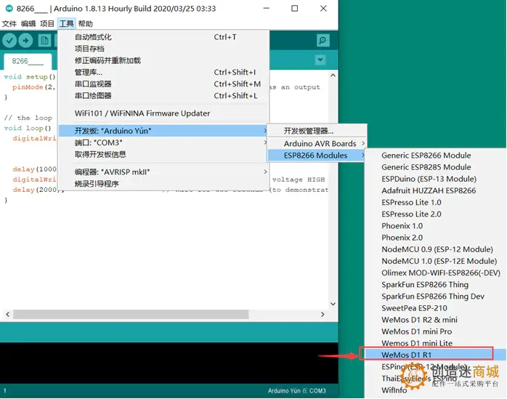The width and height of the screenshot is (507, 399).
Task: Open 串口绘图器 from Tools menu
Action: pos(163,95)
